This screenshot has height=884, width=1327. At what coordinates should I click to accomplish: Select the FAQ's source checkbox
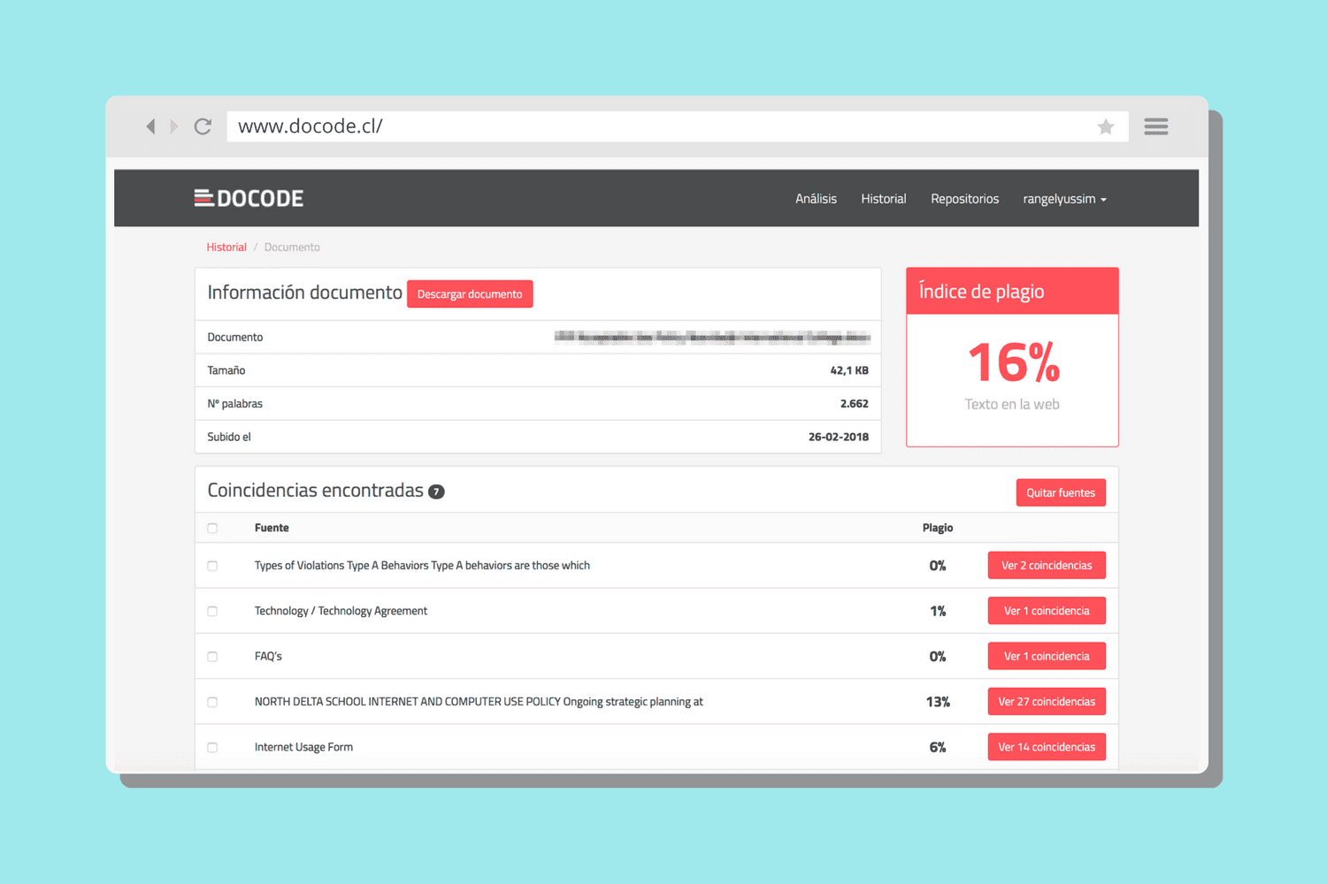[x=212, y=657]
